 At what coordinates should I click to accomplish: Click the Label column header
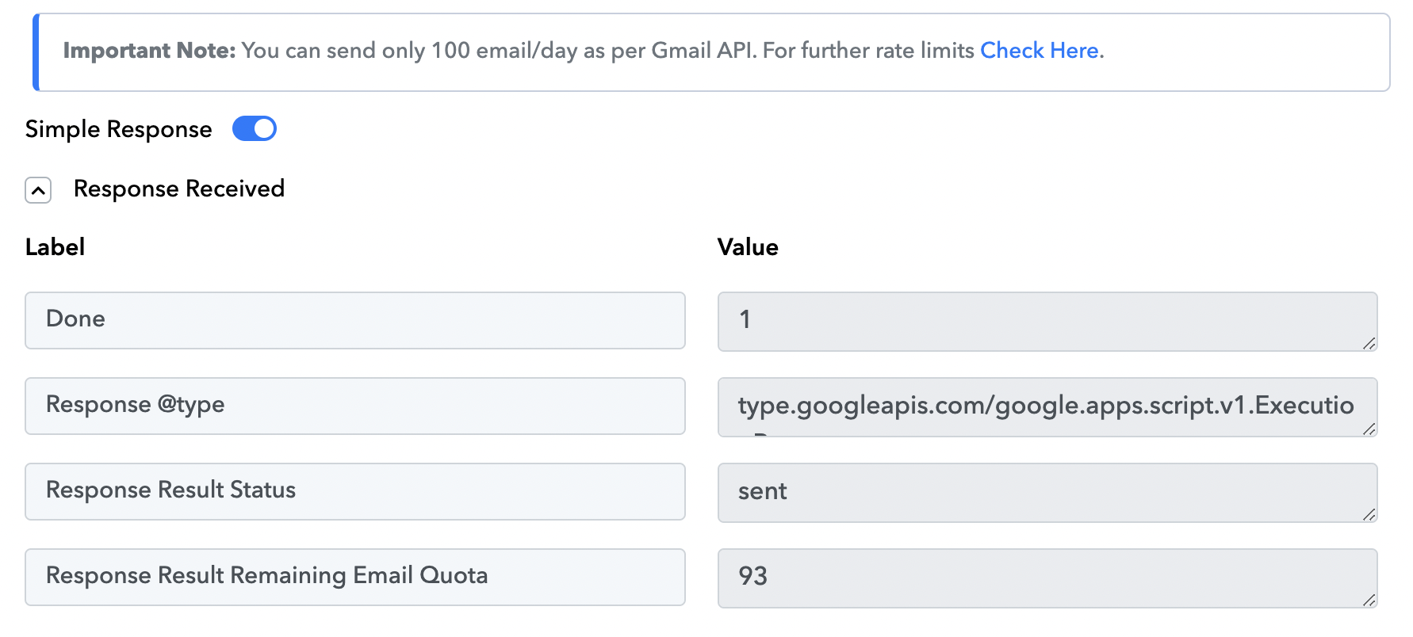(55, 247)
